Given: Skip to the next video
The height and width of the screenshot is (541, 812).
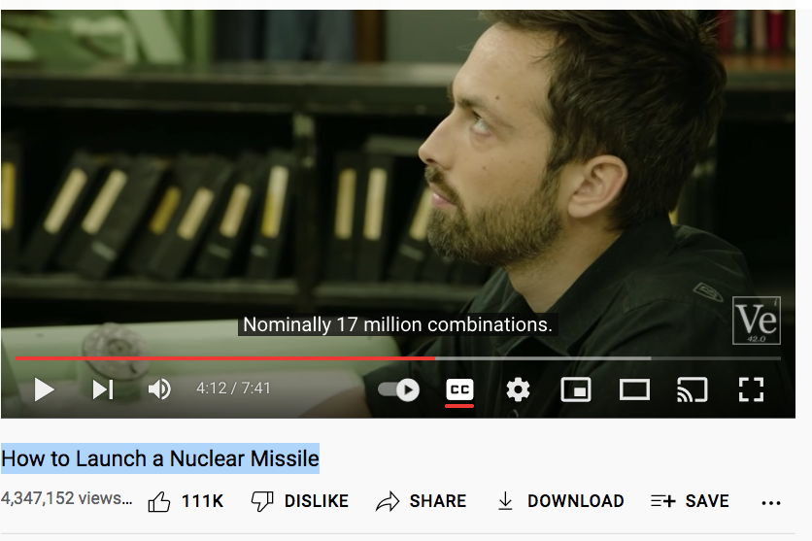Looking at the screenshot, I should tap(103, 389).
